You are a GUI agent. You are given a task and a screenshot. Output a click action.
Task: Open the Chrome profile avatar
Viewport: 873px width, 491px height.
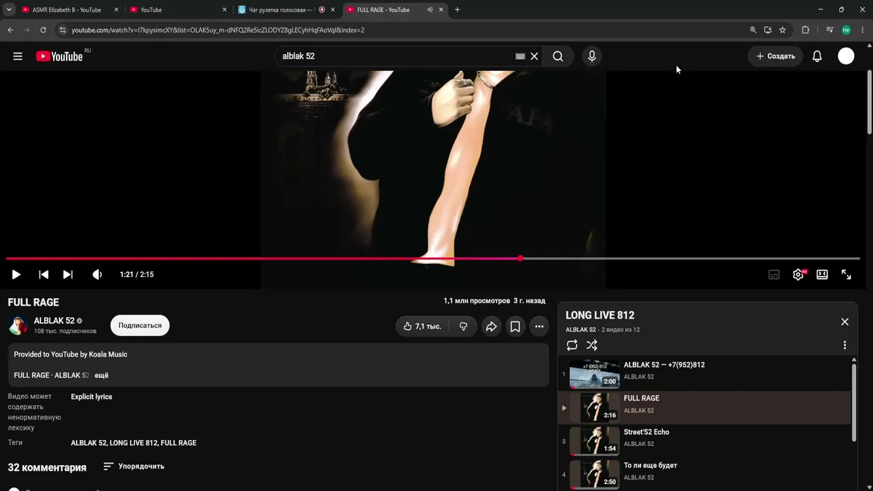846,30
